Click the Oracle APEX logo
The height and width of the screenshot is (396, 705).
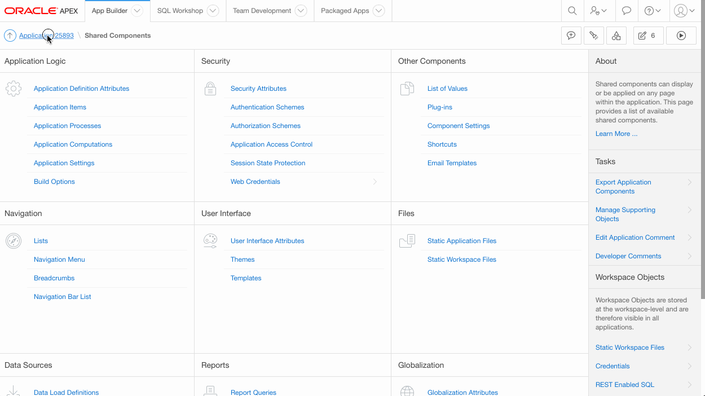pos(41,11)
